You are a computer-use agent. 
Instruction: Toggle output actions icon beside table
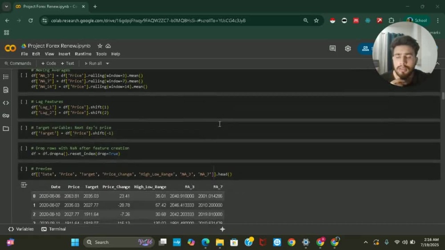(x=24, y=185)
